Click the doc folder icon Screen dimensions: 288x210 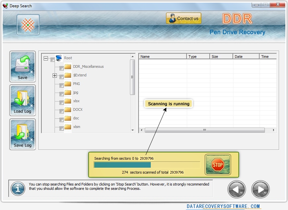[x=68, y=118]
